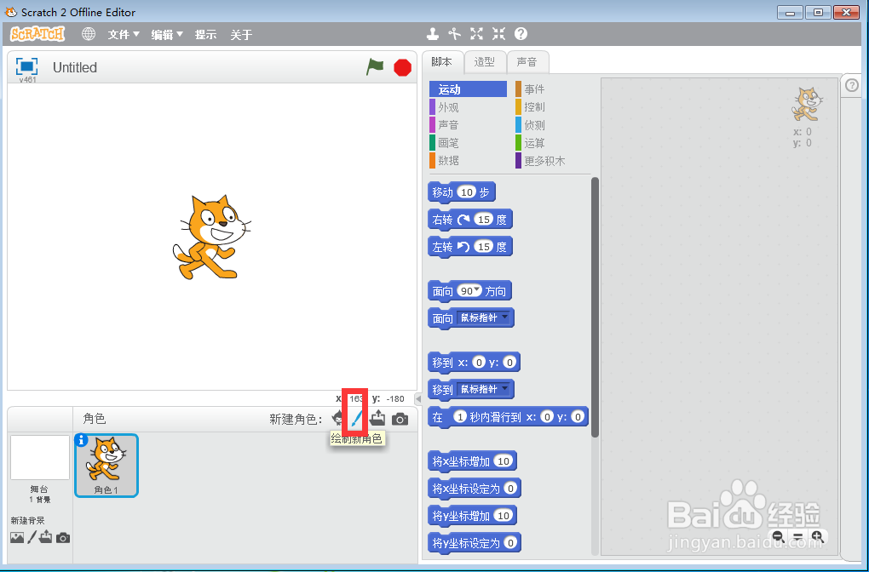Click degrees field in 右转 block
The height and width of the screenshot is (572, 869).
[485, 220]
